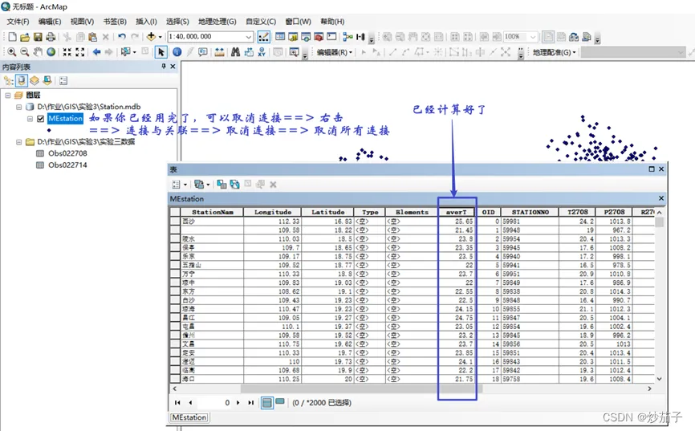This screenshot has width=695, height=431.
Task: Open an existing map file
Action: [x=25, y=37]
